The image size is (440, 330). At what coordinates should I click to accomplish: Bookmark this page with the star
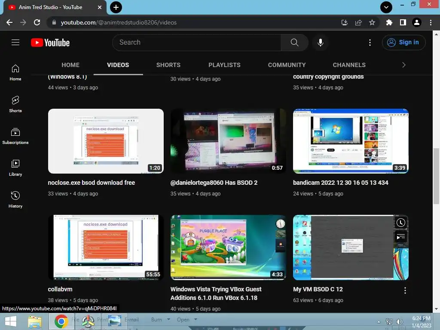pos(372,22)
